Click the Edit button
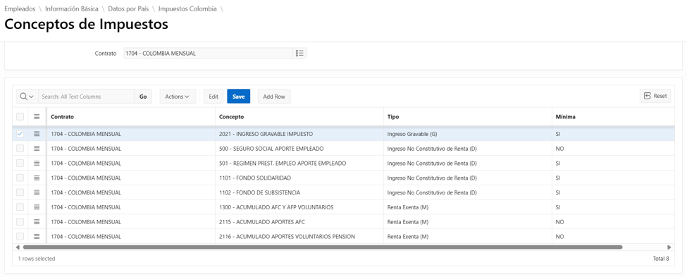The height and width of the screenshot is (277, 687). click(213, 97)
